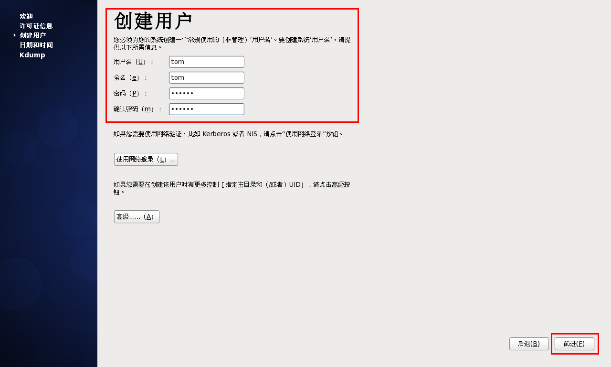Focus the 用户名 input field containing tom
The width and height of the screenshot is (611, 367).
pyautogui.click(x=207, y=62)
